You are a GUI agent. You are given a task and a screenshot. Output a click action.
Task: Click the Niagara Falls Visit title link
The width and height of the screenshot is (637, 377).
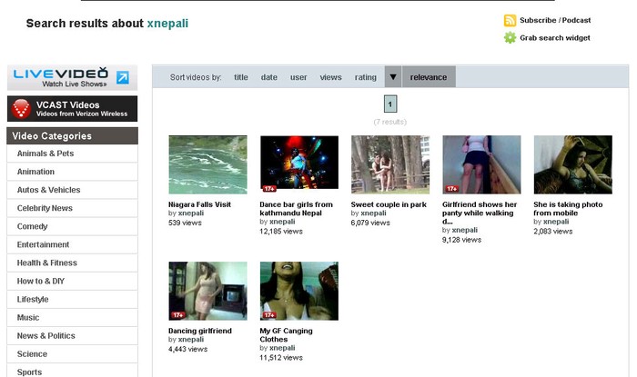click(200, 204)
